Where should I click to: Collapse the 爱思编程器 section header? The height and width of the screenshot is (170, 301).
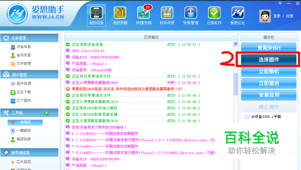[30, 153]
